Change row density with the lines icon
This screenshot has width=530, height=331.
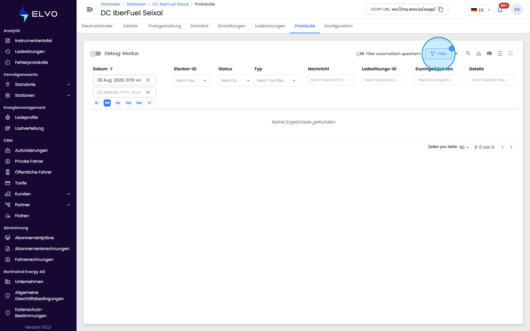500,53
